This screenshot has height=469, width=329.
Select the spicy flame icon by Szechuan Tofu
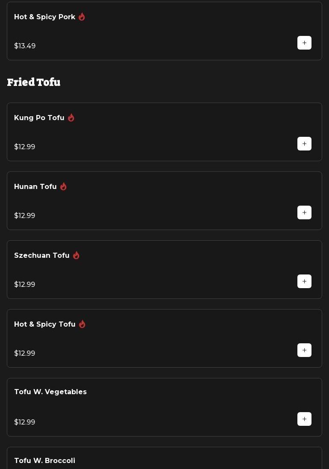[76, 255]
